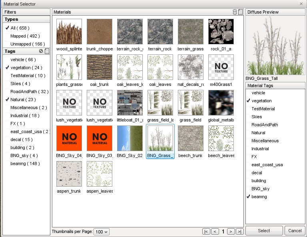The image size is (307, 237).
Task: Open the Thumbnails per Page dropdown
Action: click(102, 232)
